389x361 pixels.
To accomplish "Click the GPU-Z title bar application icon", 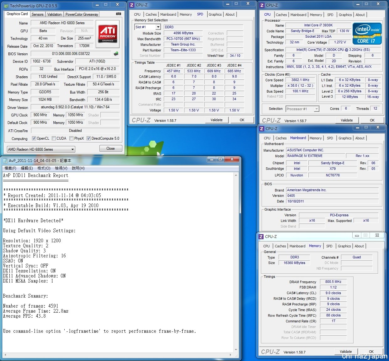I will tap(6, 6).
